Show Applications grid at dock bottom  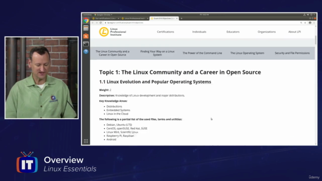[86, 141]
